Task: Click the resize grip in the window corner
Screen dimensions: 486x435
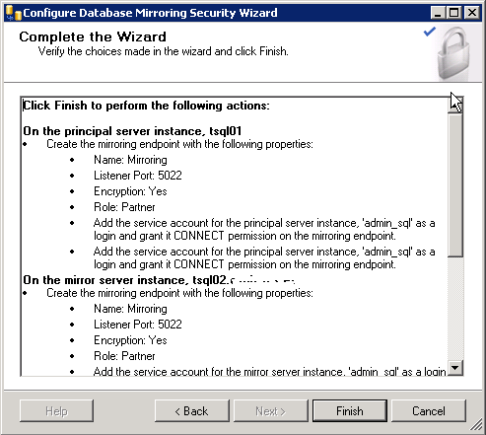Action: point(476,426)
